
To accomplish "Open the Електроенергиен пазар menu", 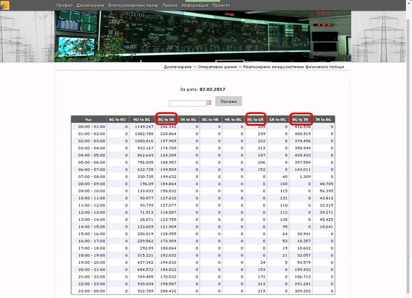I will coord(133,6).
